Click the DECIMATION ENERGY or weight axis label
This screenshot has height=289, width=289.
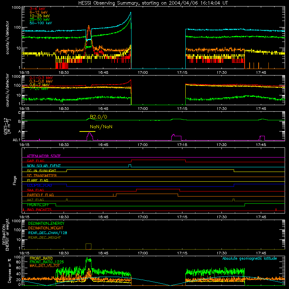tap(5, 234)
